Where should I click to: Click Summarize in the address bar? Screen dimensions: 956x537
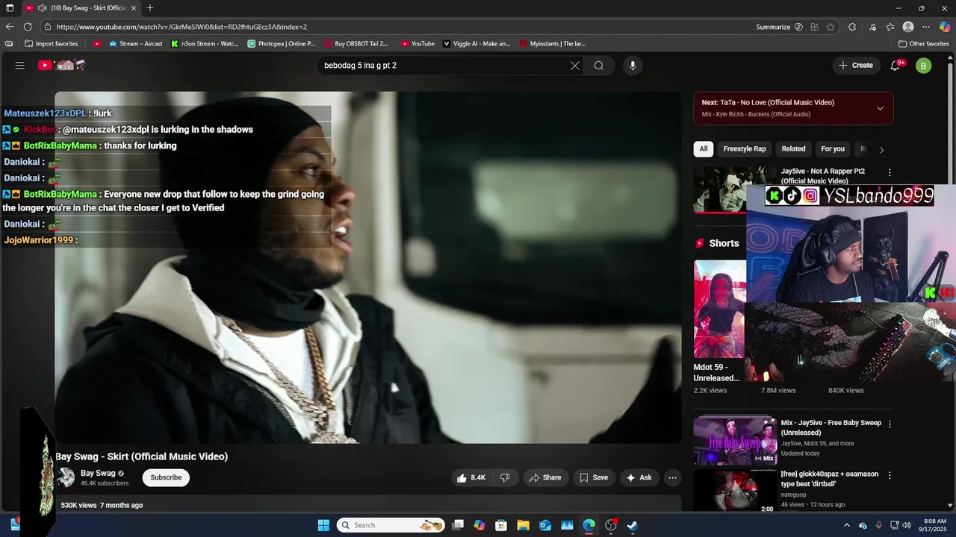point(779,27)
